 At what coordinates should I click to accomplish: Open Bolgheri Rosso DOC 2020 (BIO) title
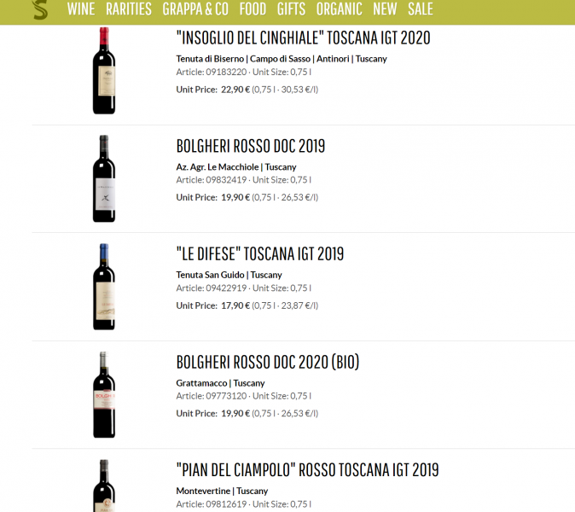(x=267, y=362)
